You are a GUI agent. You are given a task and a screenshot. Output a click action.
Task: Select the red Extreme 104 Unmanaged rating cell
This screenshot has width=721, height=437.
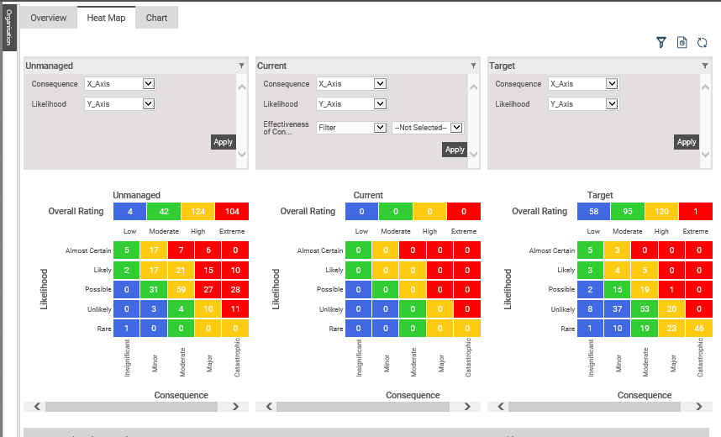pyautogui.click(x=232, y=212)
